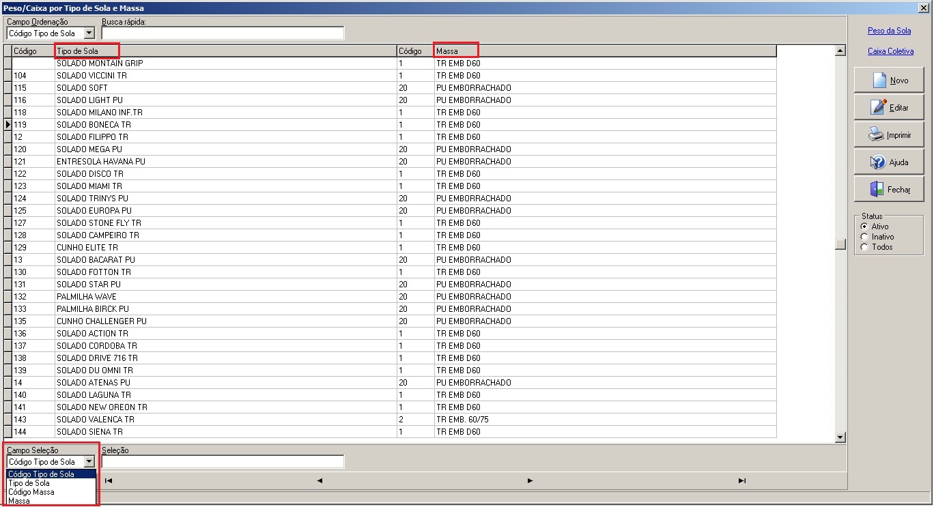Go to last record navigator arrow
Screen dimensions: 934x507
point(741,480)
